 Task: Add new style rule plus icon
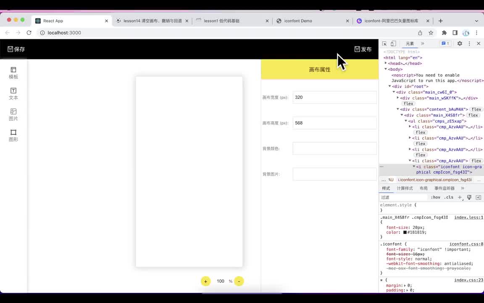tap(460, 197)
